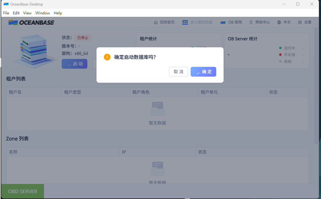This screenshot has width=321, height=199.
Task: Click the server stack illustration
Action: tap(35, 51)
